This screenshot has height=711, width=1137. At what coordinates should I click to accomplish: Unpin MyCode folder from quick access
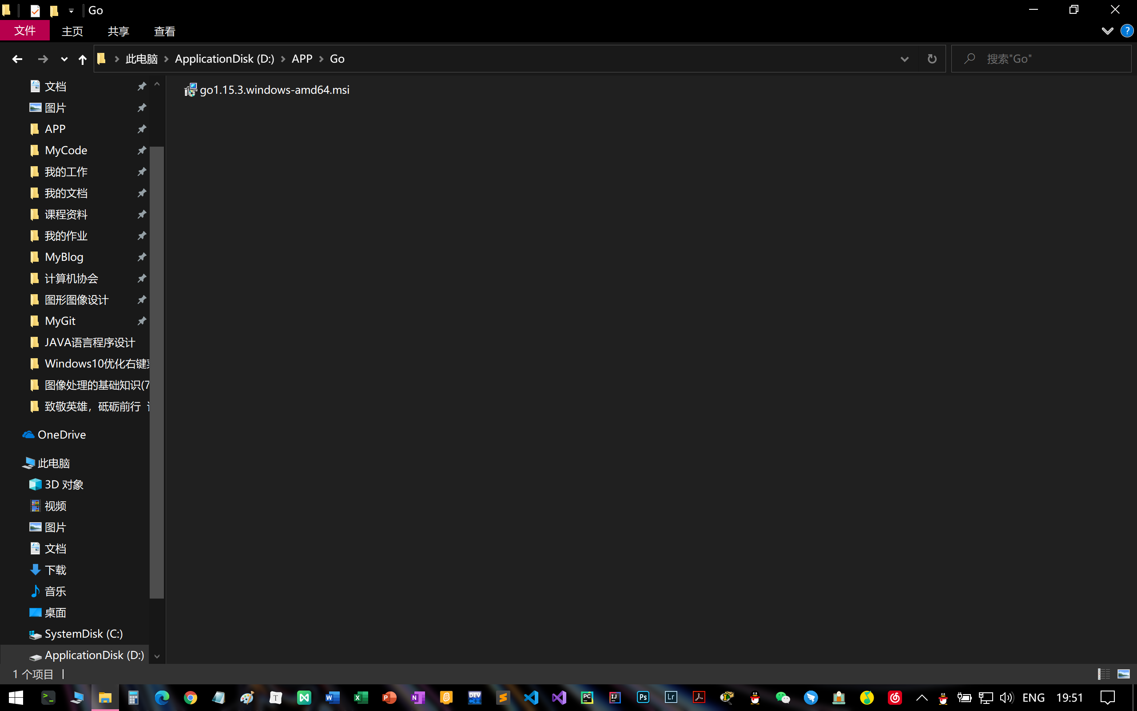pos(141,151)
